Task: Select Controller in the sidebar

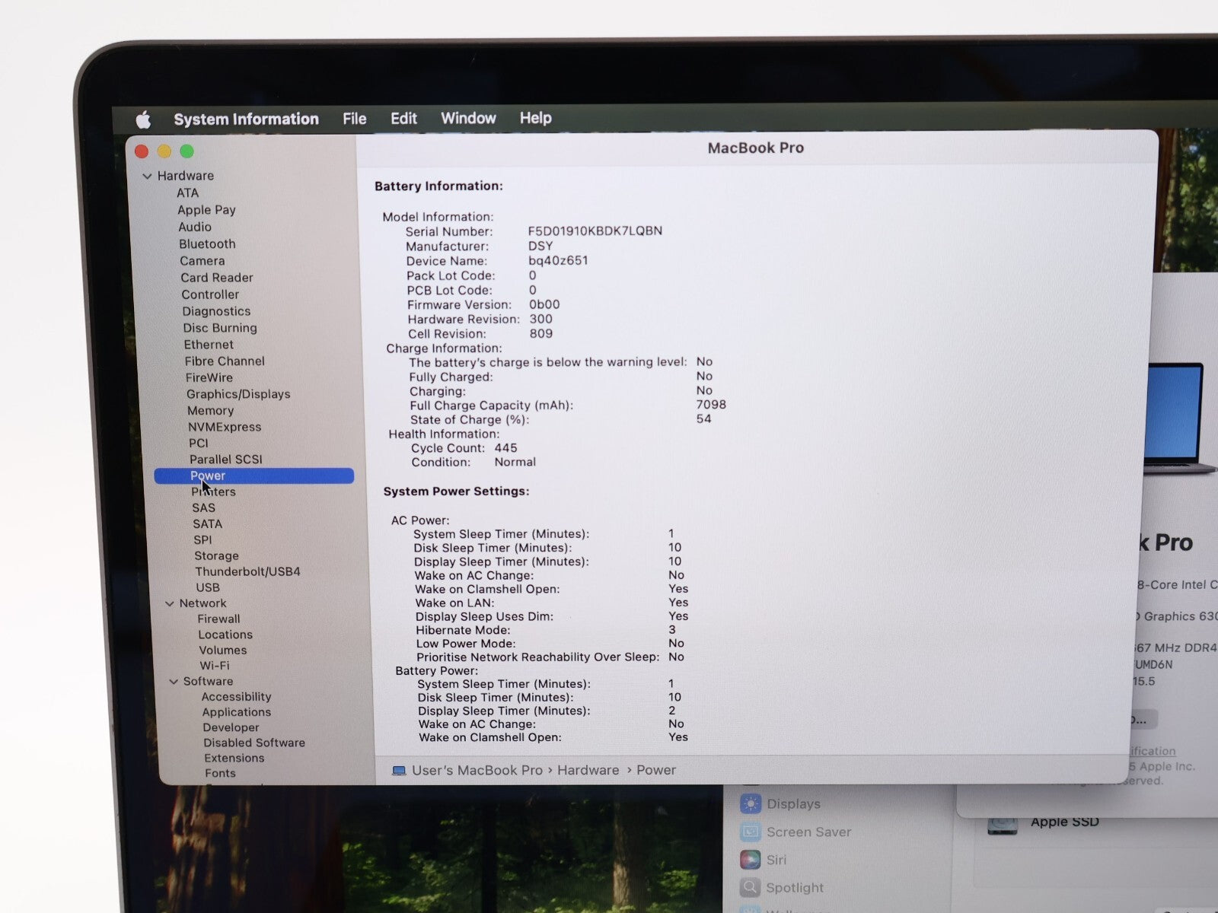Action: coord(210,294)
